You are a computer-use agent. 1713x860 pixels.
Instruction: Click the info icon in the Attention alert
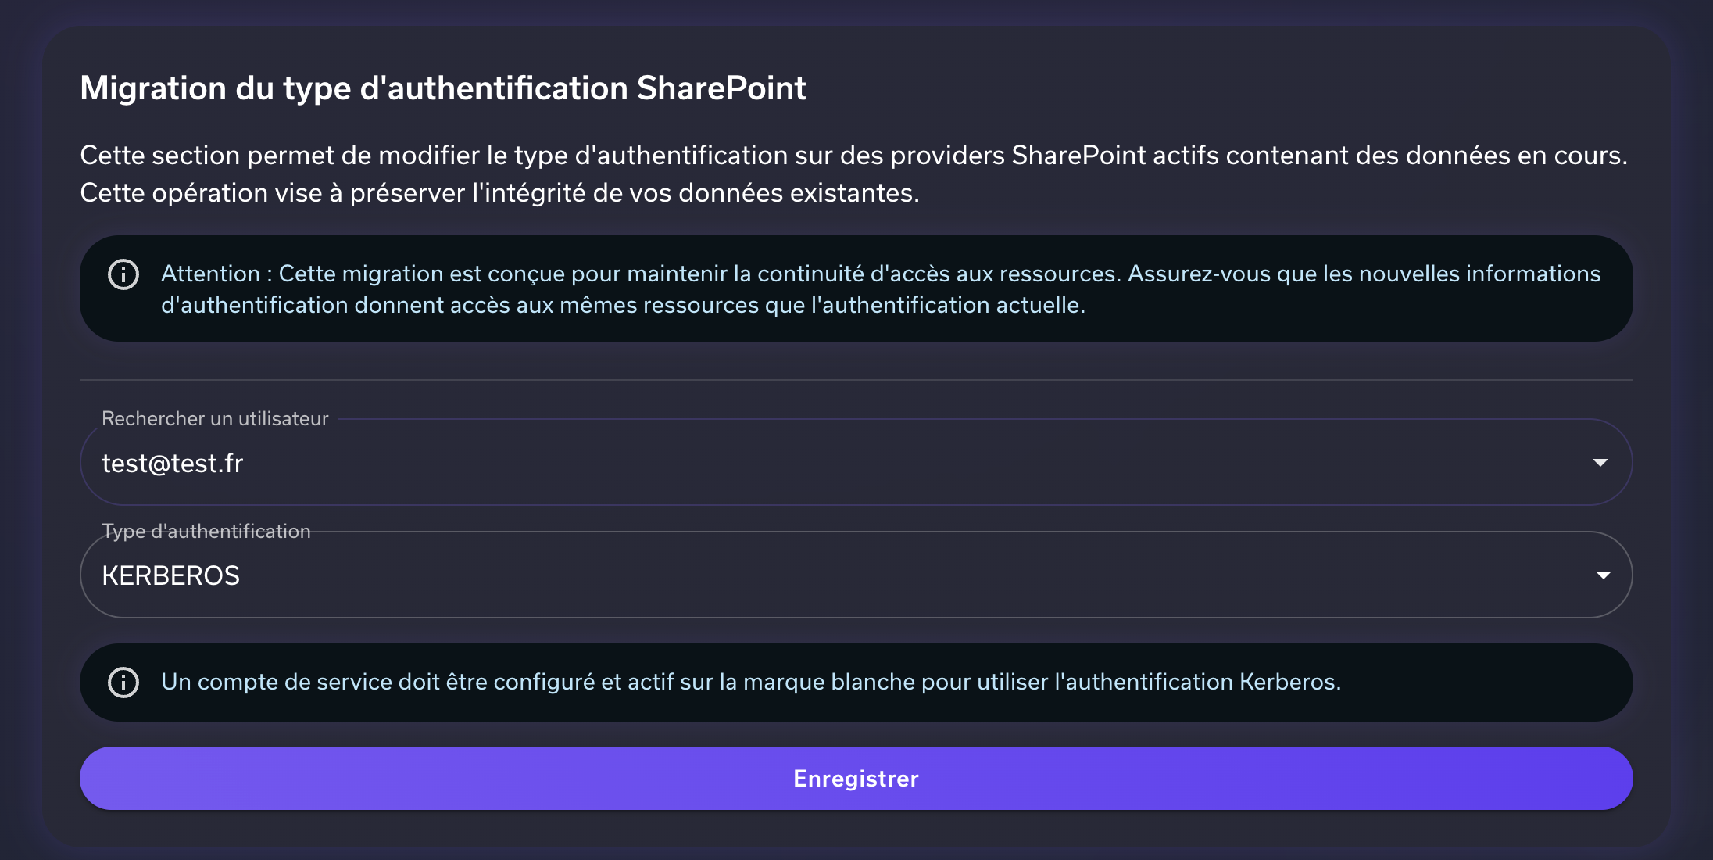[x=123, y=274]
